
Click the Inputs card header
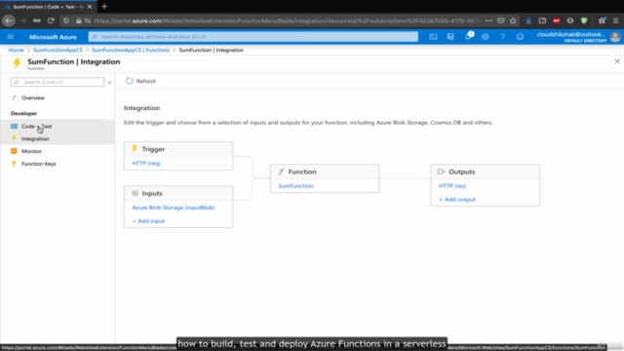point(178,193)
